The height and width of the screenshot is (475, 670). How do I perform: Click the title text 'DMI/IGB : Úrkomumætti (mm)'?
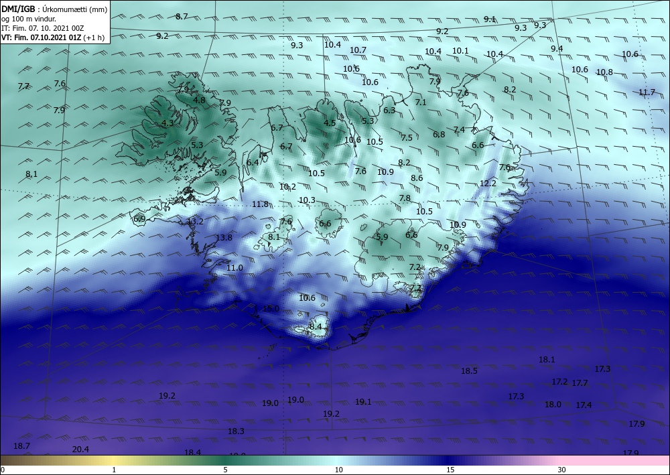pos(54,9)
